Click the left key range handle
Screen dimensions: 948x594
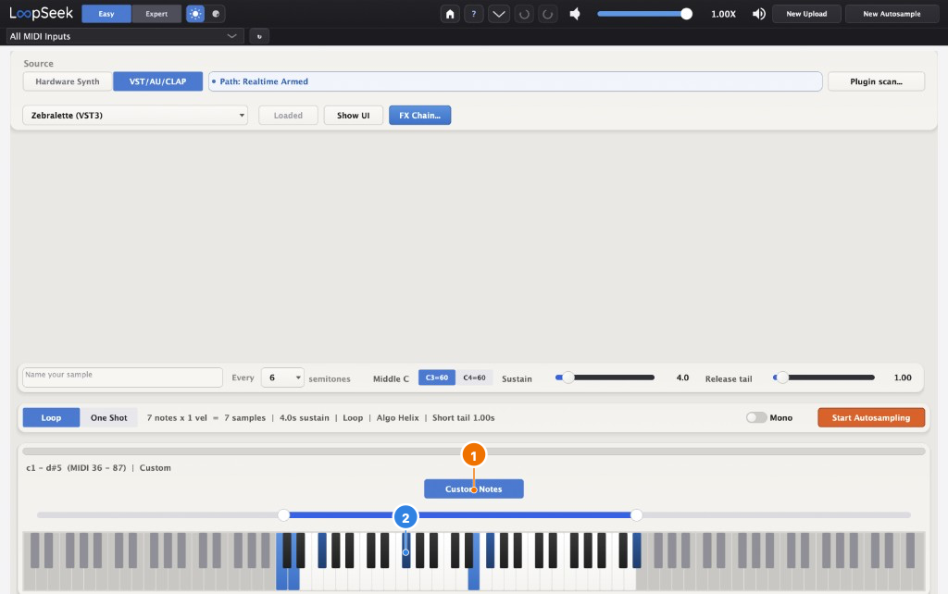283,514
